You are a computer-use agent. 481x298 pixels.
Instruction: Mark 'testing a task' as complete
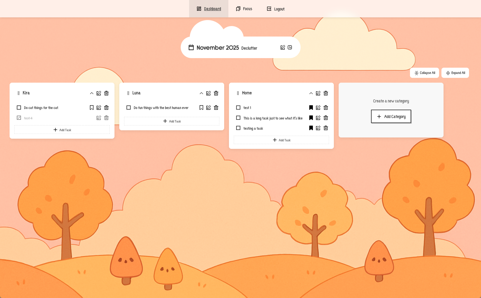[238, 128]
